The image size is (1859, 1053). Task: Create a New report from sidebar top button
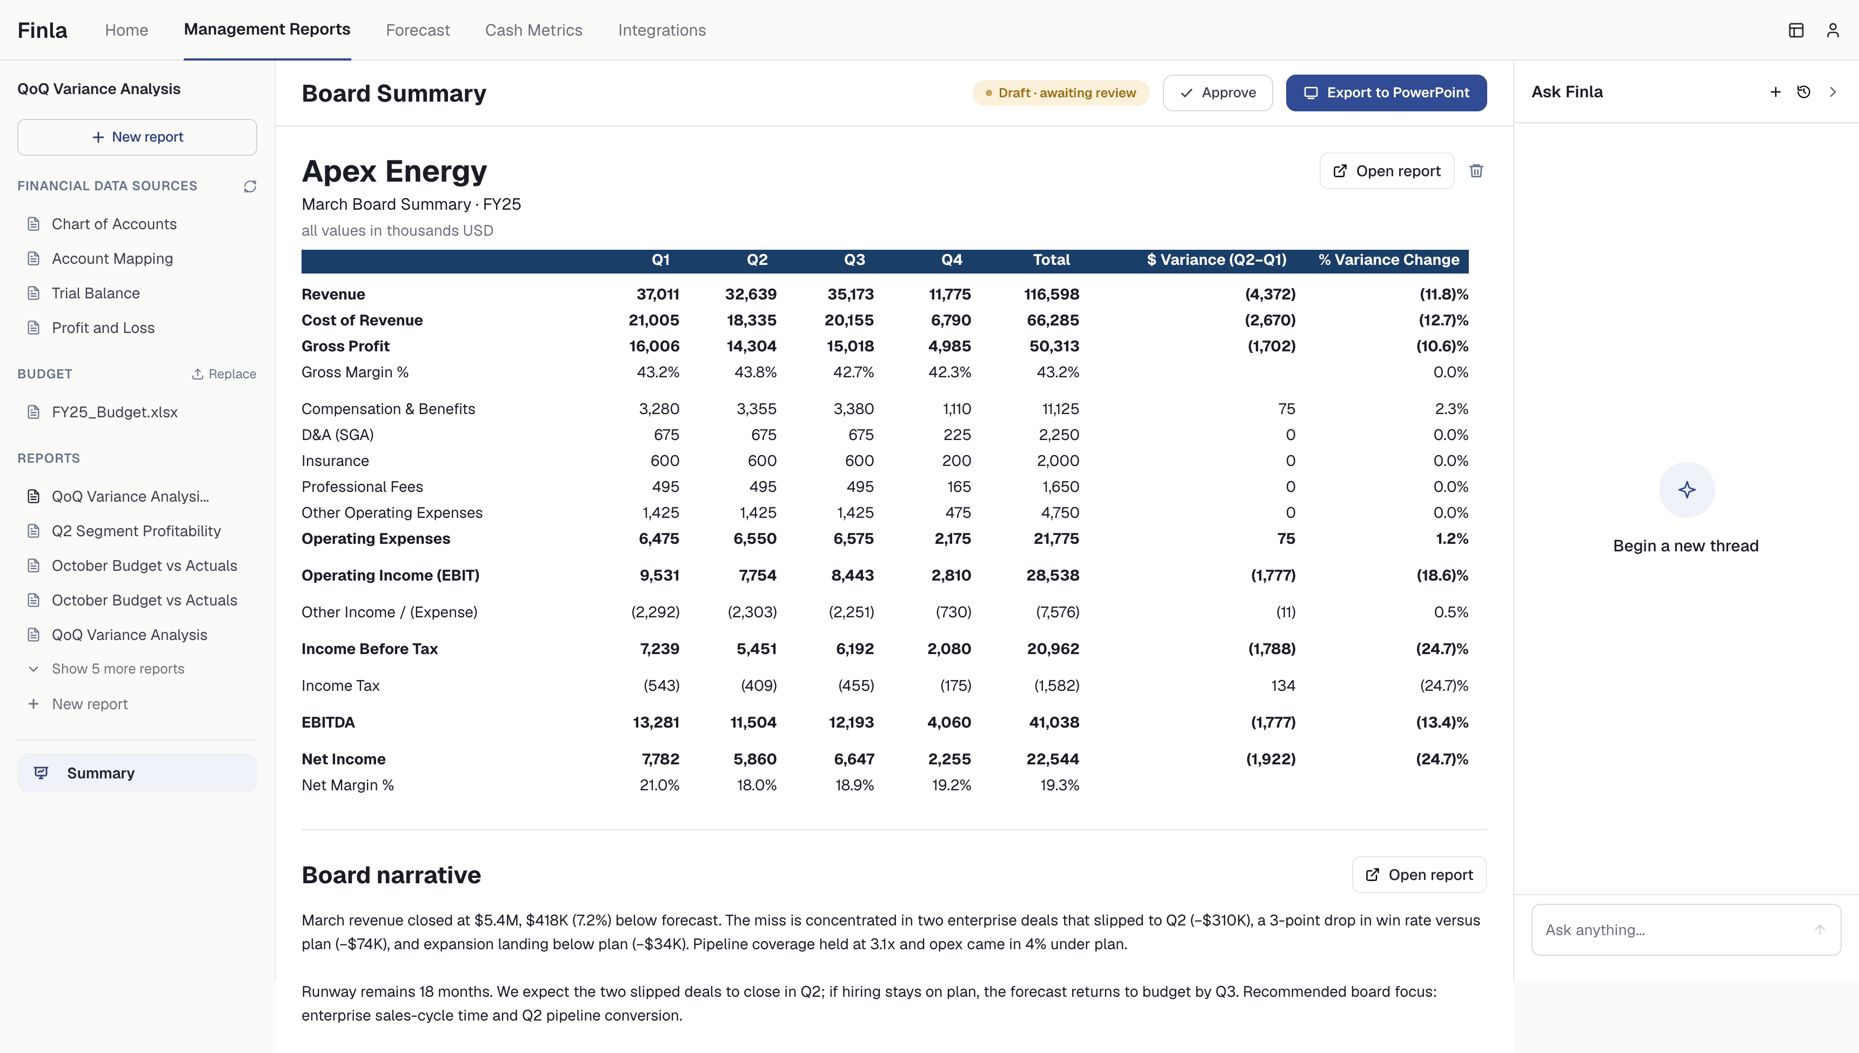pyautogui.click(x=137, y=137)
